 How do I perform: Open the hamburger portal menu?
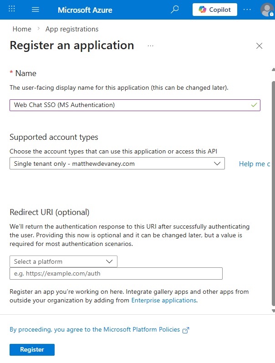[36, 10]
